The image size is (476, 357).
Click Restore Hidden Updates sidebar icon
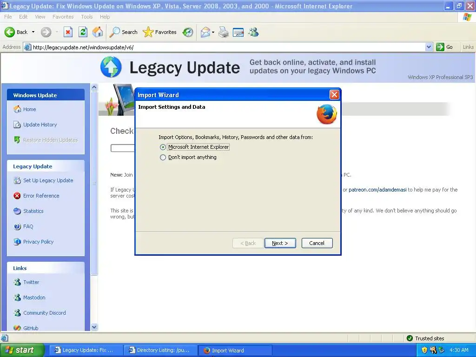(x=17, y=139)
